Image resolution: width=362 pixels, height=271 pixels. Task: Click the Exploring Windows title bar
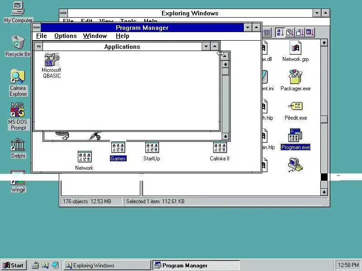pos(190,13)
